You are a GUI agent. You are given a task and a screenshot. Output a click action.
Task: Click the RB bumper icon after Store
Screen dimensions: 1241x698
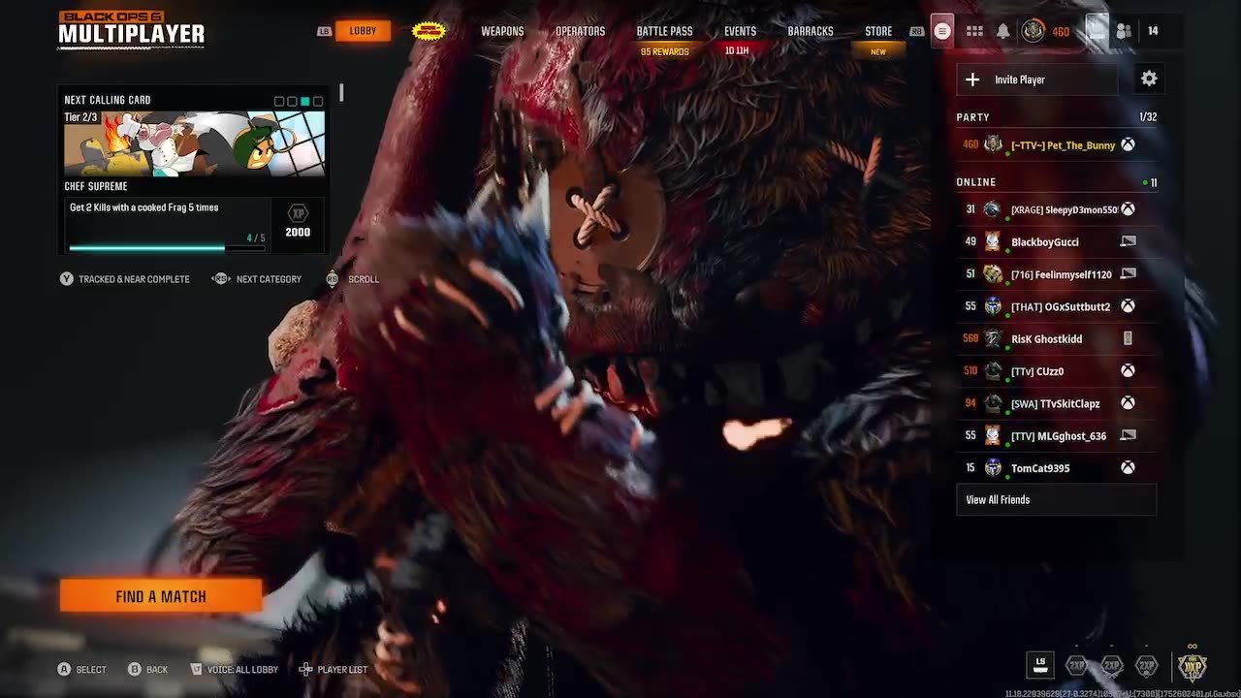[x=916, y=31]
